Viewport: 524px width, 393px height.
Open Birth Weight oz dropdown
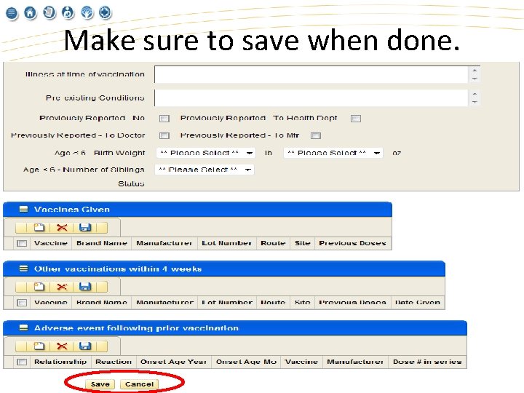click(333, 153)
